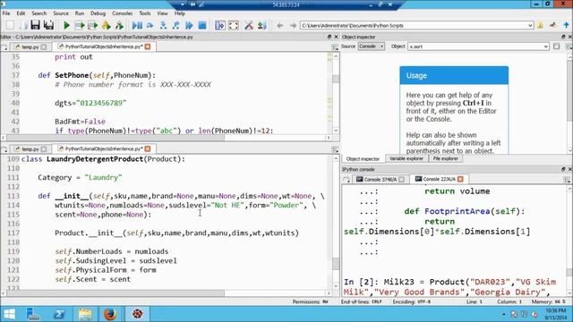Viewport: 573px width, 322px height.
Task: Run the file with green play icon
Action: tap(66, 25)
